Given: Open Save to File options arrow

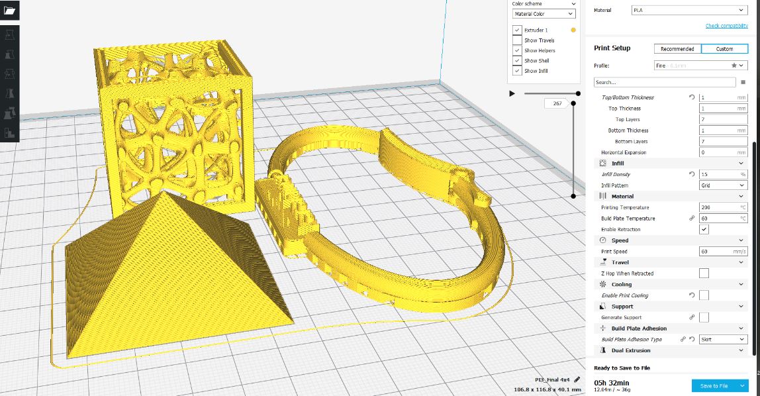Looking at the screenshot, I should tap(742, 386).
